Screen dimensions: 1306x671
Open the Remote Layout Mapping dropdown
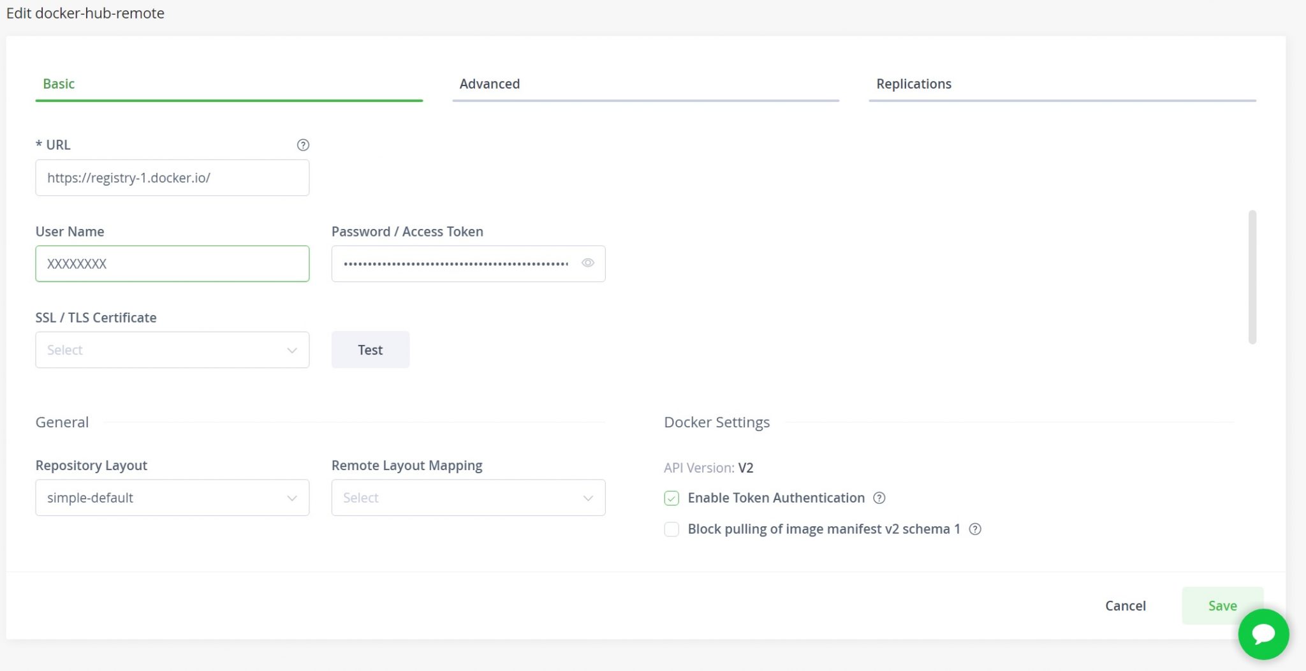click(x=468, y=498)
